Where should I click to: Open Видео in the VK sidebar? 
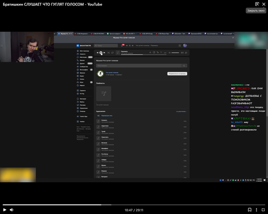pos(80,76)
